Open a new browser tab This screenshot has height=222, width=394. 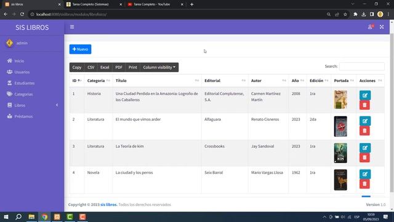pos(191,4)
